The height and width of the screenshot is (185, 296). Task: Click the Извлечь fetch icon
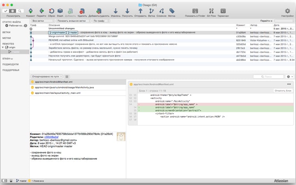point(116,11)
